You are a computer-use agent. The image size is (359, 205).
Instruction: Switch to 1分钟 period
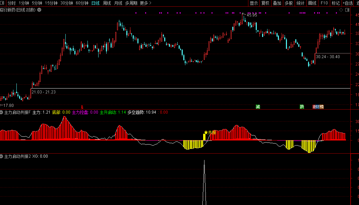click(24, 3)
